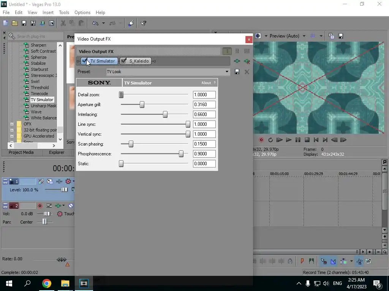The width and height of the screenshot is (389, 291).
Task: Step to next frame
Action: pos(343,140)
